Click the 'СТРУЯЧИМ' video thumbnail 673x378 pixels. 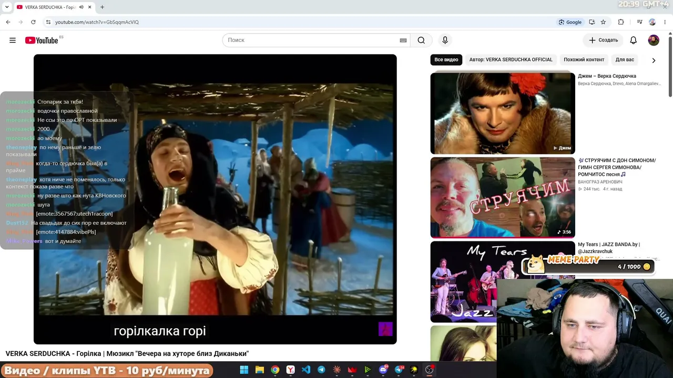(x=503, y=198)
